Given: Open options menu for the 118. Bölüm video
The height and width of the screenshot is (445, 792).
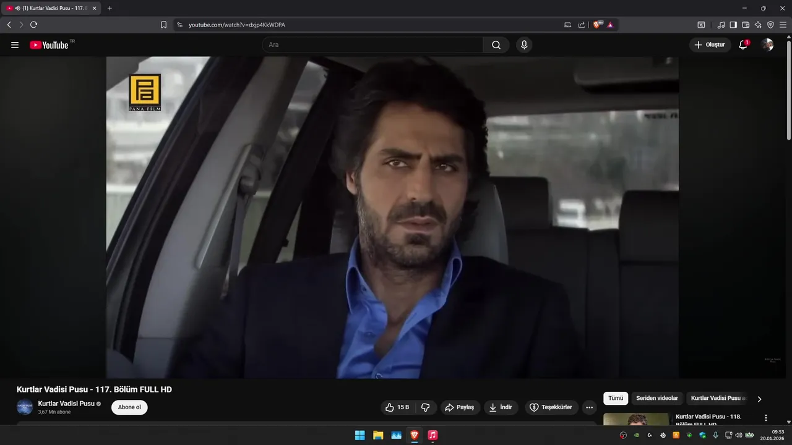Looking at the screenshot, I should [x=766, y=418].
